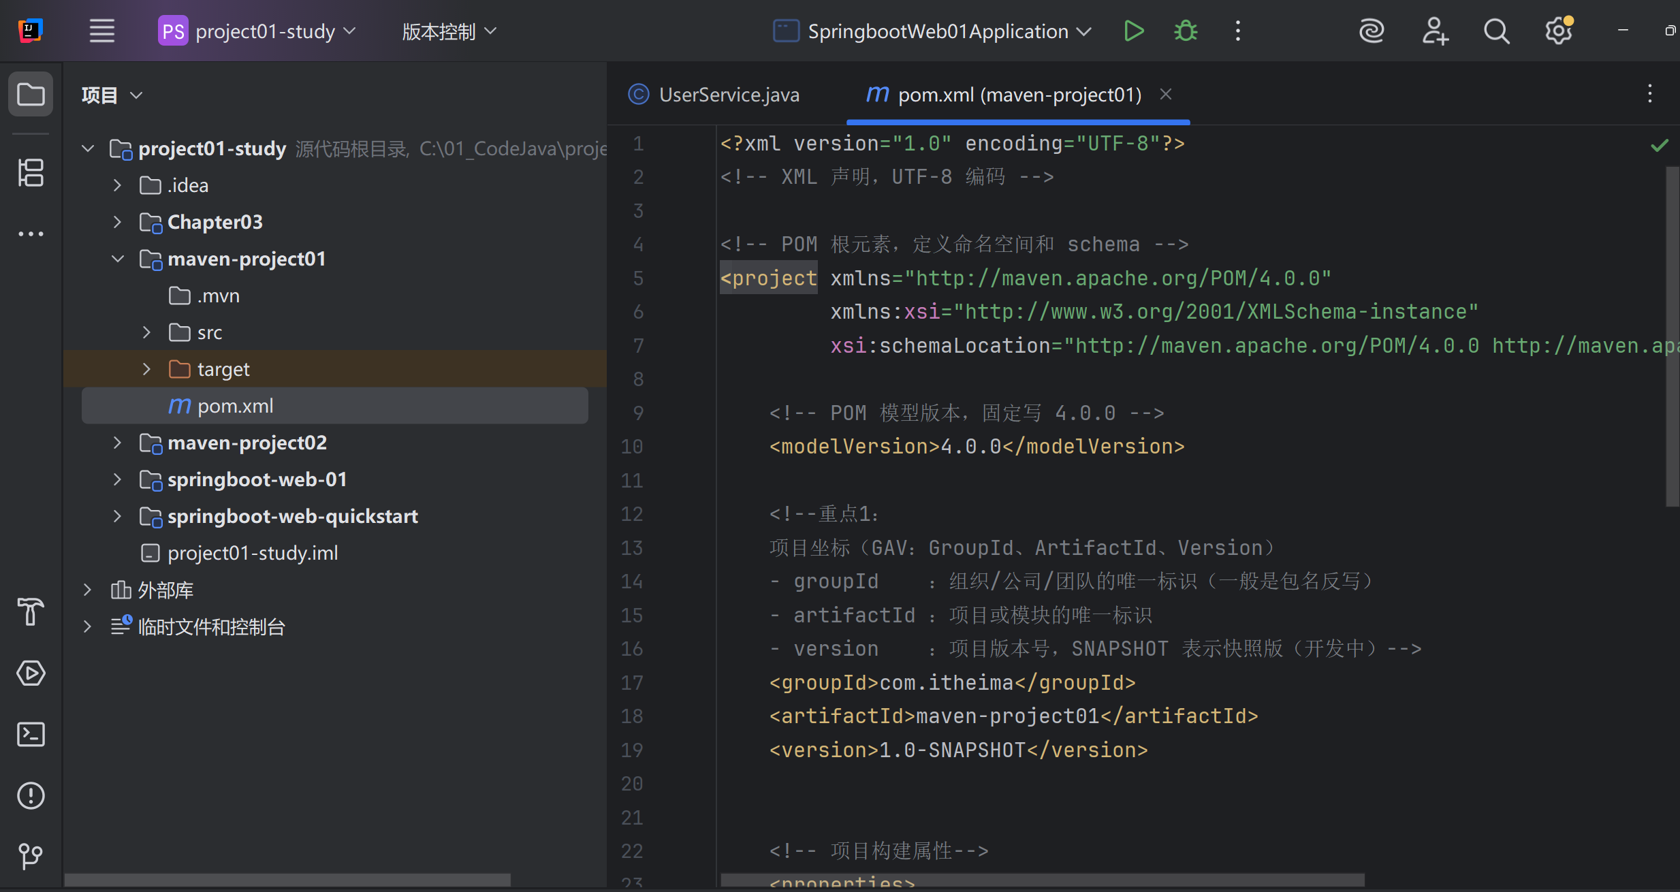This screenshot has height=892, width=1680.
Task: Open the Problems tool window
Action: [x=31, y=795]
